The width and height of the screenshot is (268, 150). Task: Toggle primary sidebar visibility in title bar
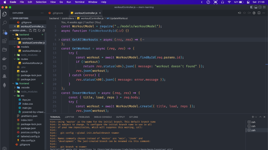pos(252,7)
